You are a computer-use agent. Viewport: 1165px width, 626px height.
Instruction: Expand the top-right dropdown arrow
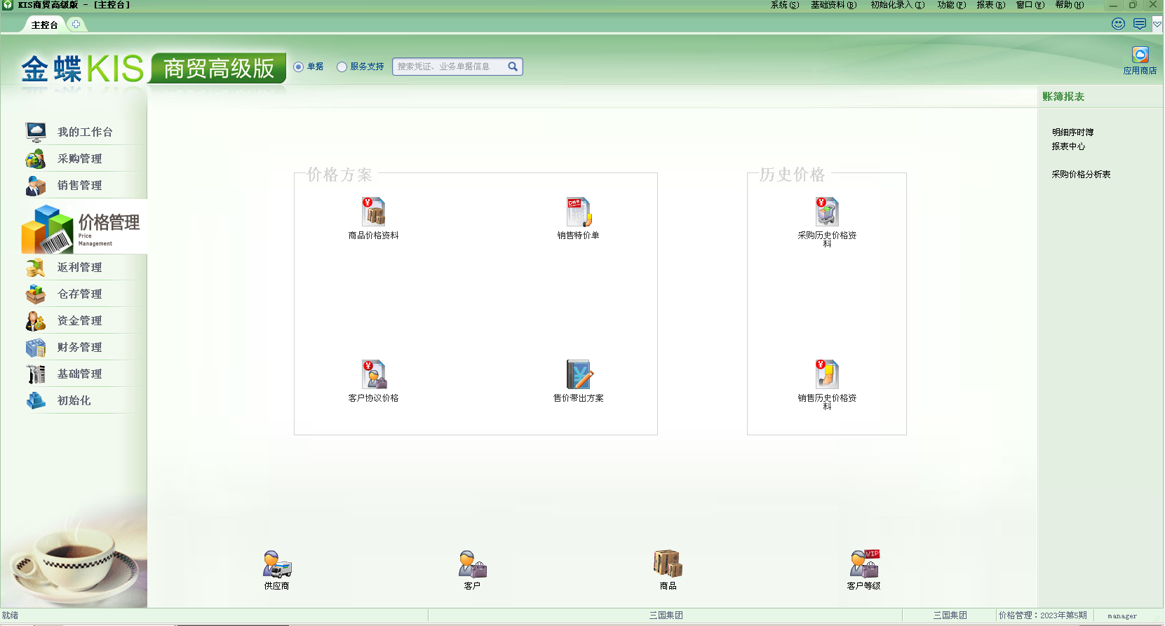click(x=1157, y=24)
